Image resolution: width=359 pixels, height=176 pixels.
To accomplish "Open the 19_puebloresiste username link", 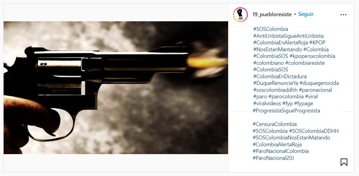I will [272, 14].
